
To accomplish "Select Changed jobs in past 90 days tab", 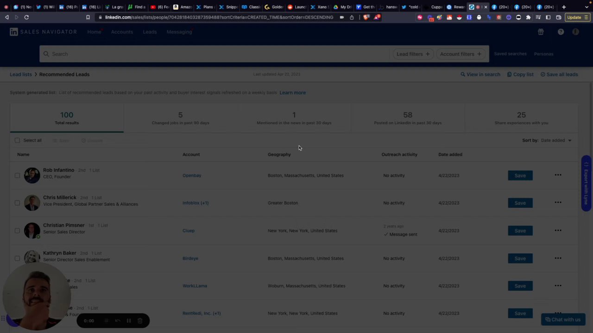I will [x=180, y=118].
